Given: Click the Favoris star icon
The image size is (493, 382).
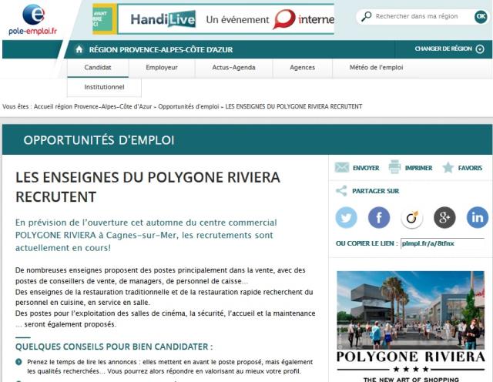Looking at the screenshot, I should click(448, 167).
